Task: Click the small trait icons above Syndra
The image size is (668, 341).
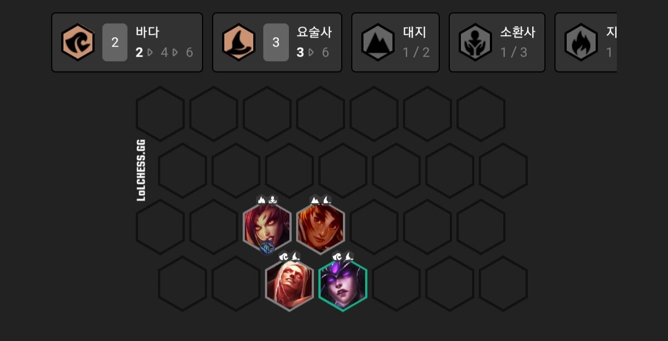Action: pyautogui.click(x=343, y=256)
